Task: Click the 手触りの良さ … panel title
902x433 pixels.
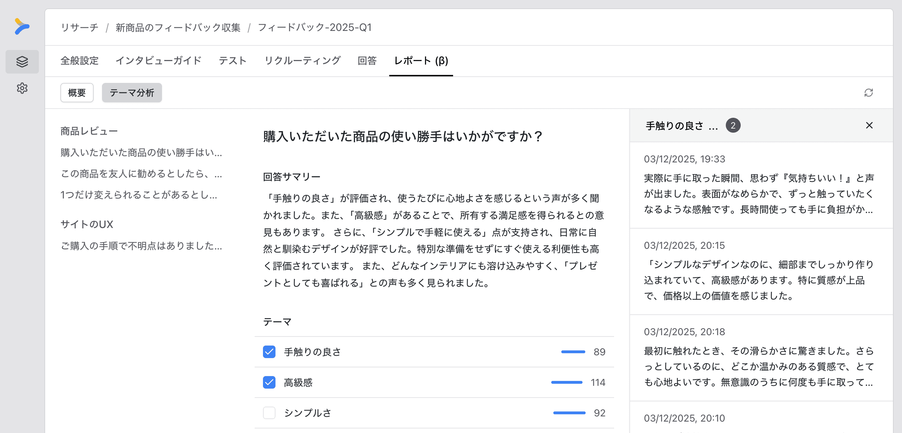Action: [682, 125]
